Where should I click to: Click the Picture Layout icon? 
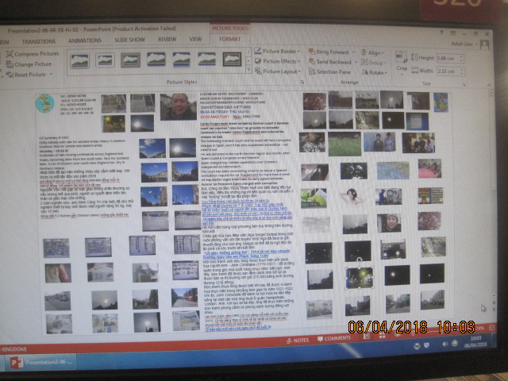click(258, 71)
